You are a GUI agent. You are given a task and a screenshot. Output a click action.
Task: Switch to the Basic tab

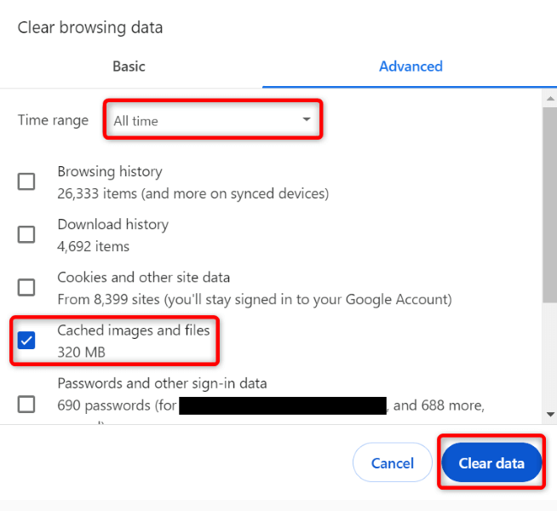(x=129, y=66)
